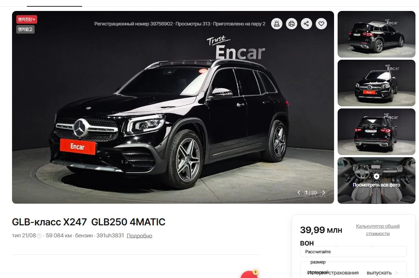Add the car to favorites with the heart
419x278 pixels.
(321, 24)
